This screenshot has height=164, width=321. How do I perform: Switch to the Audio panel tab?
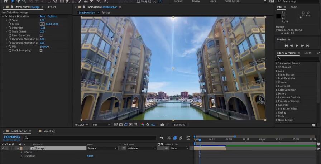pos(293,7)
